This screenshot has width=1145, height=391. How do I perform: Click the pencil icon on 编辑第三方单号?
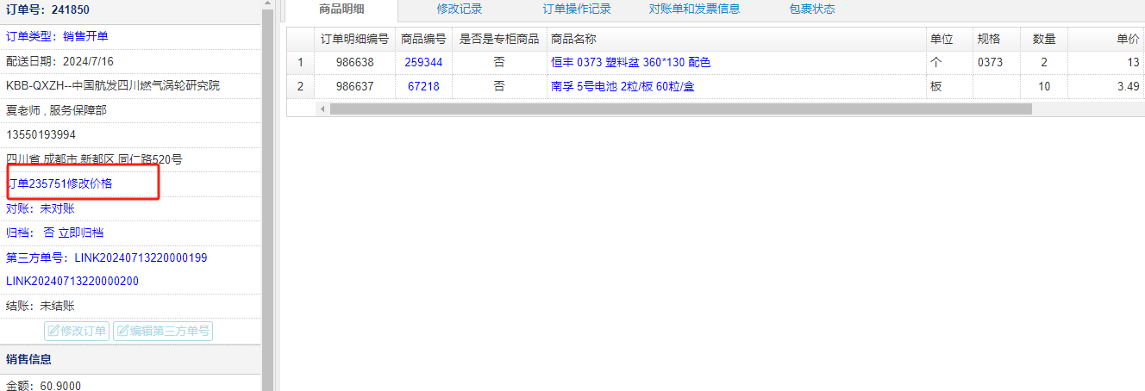pyautogui.click(x=122, y=331)
